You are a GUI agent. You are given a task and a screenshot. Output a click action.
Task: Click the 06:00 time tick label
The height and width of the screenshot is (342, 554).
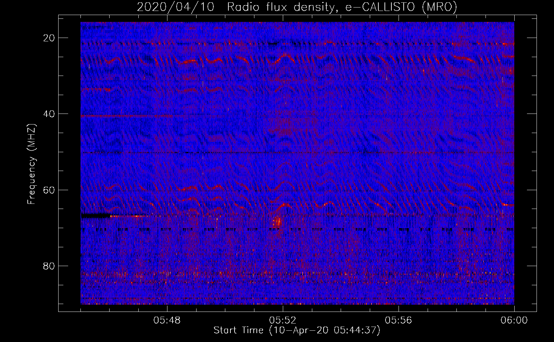tap(514, 320)
